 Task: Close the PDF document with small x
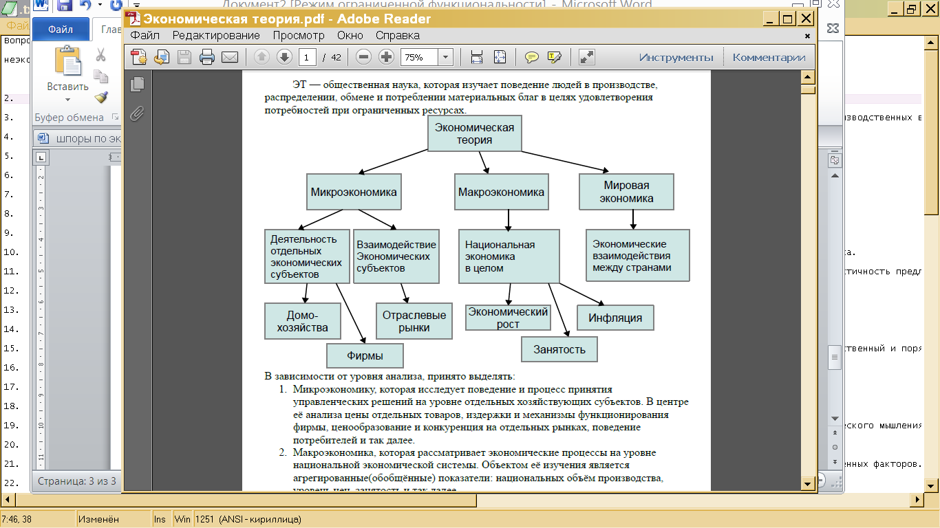coord(807,36)
